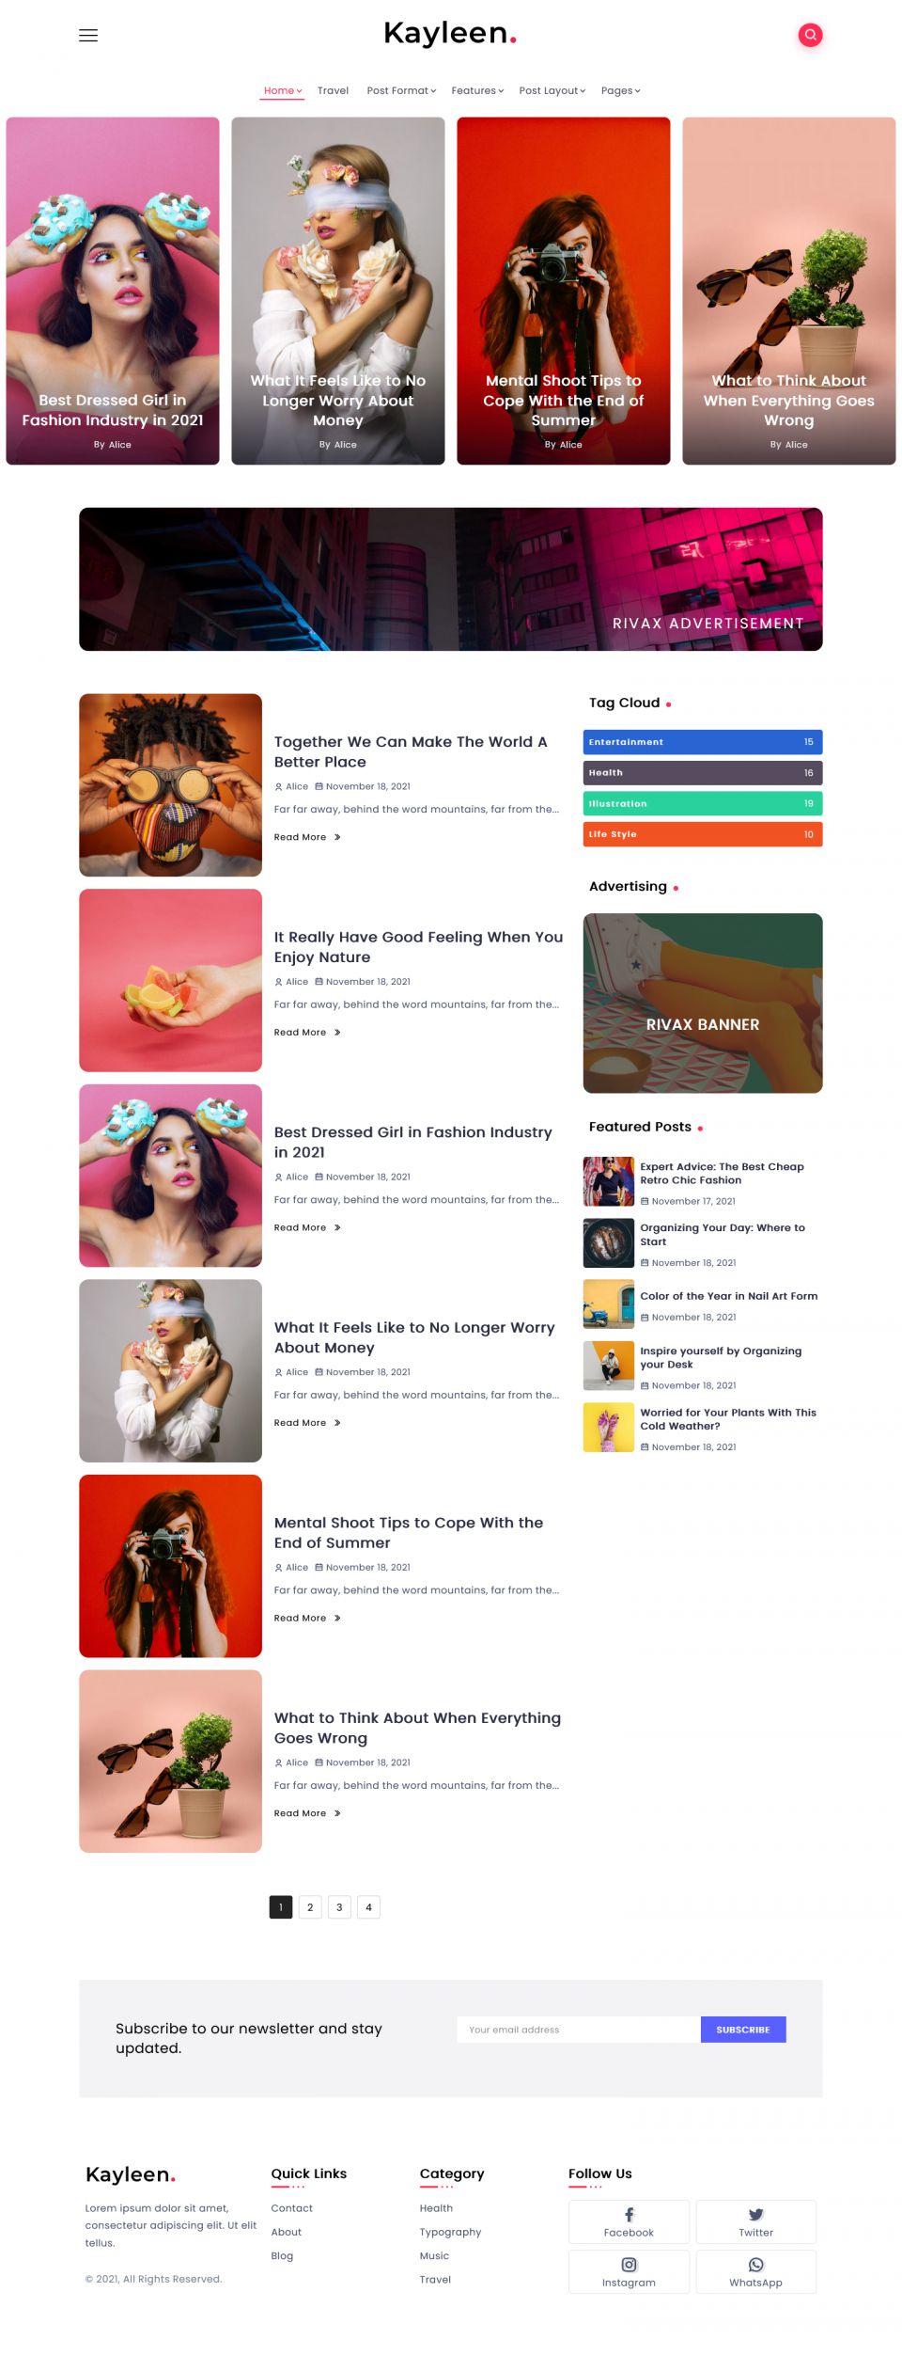Screen dimensions: 902x2355
Task: Expand the Features dropdown menu
Action: click(x=477, y=90)
